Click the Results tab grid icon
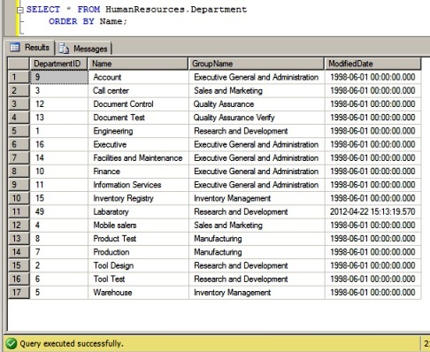The width and height of the screenshot is (430, 352). click(x=15, y=47)
